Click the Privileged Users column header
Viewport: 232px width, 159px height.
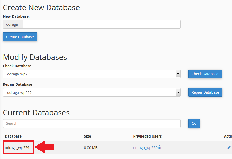147,136
